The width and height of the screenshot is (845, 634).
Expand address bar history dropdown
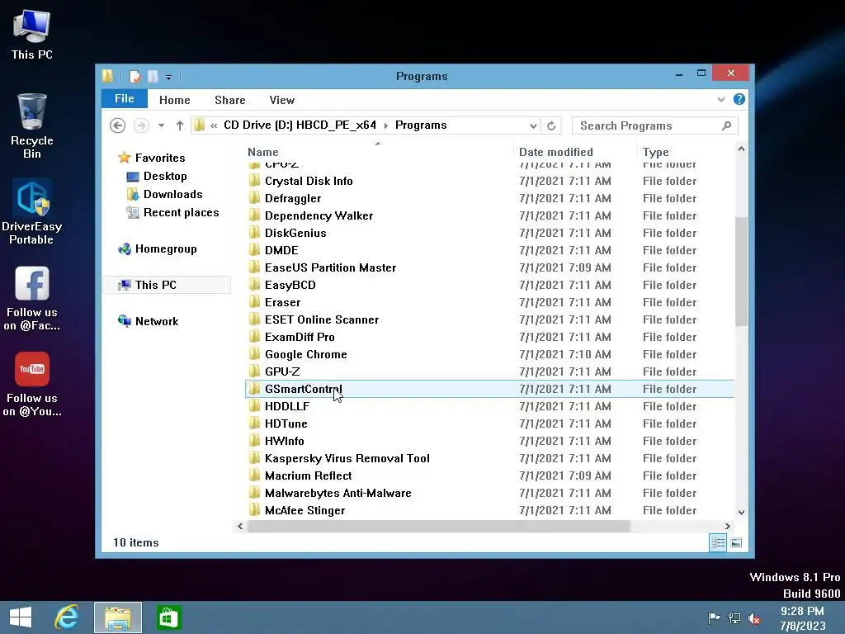point(533,125)
